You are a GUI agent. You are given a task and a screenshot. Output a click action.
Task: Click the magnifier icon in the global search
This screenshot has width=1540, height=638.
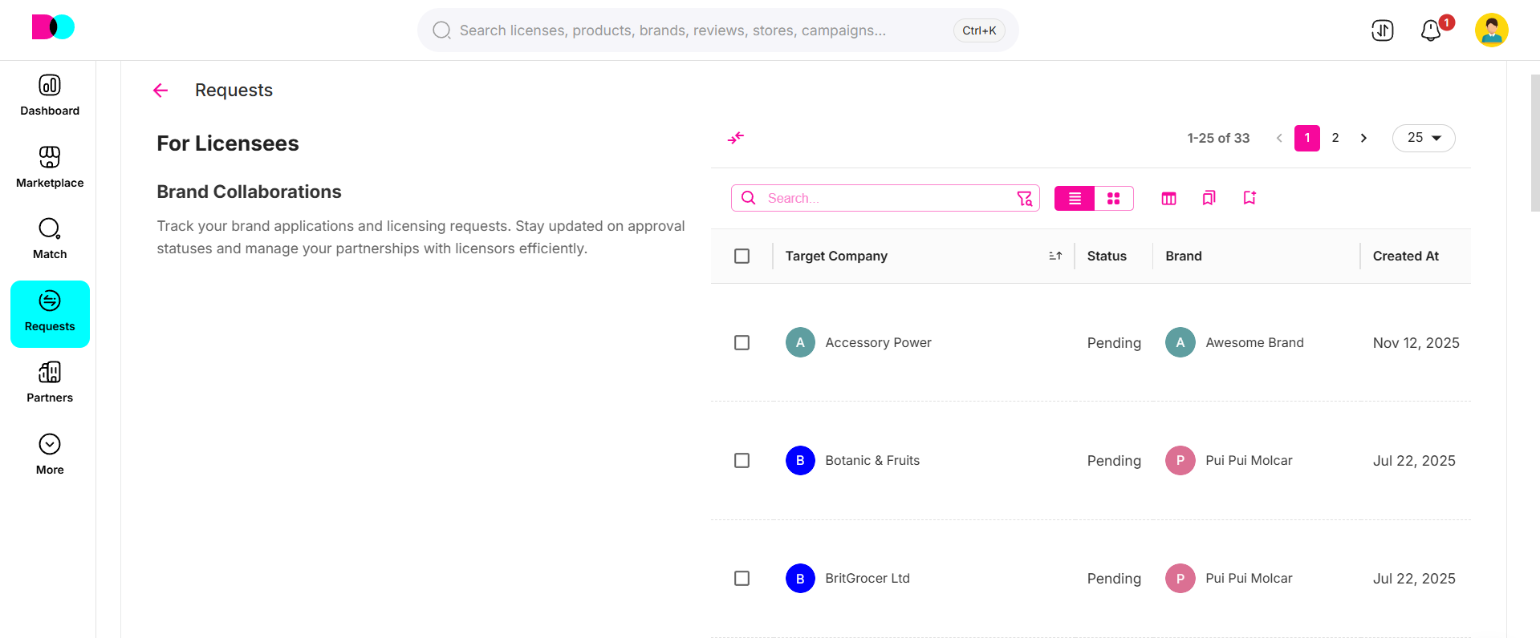point(441,30)
